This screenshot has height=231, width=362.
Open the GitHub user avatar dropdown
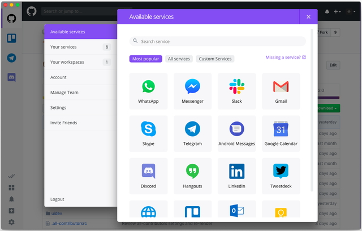coord(351,11)
